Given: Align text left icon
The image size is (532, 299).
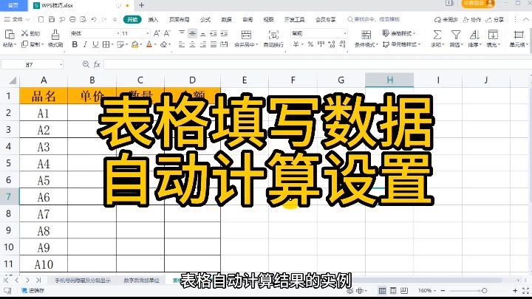Looking at the screenshot, I should [182, 44].
